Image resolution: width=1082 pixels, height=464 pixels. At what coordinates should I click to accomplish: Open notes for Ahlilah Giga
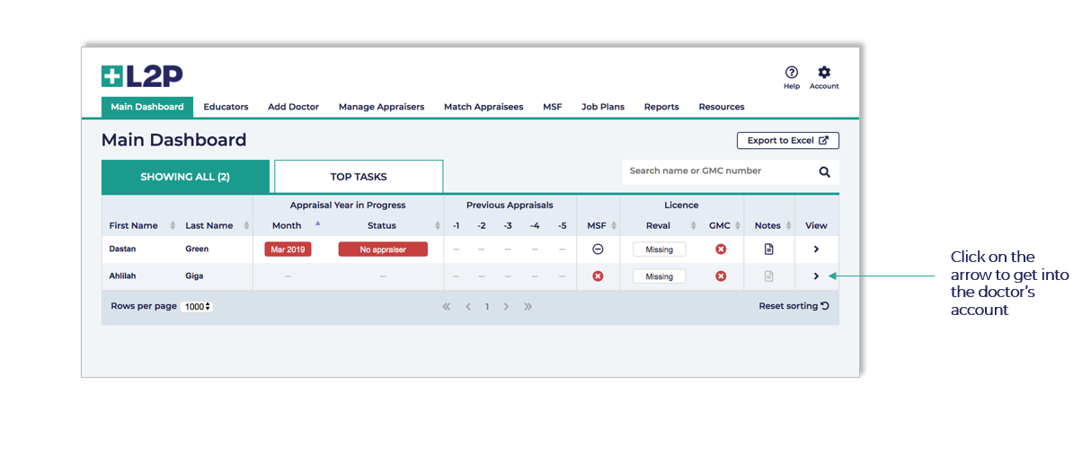coord(768,276)
